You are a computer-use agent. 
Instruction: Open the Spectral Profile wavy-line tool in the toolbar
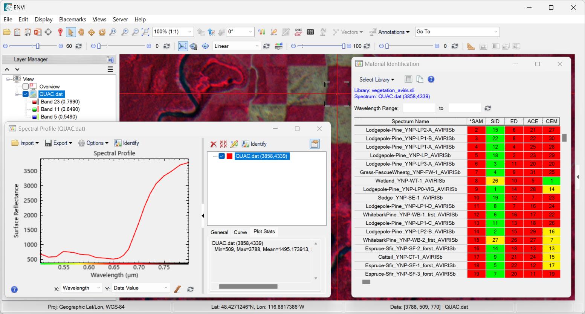[x=262, y=32]
